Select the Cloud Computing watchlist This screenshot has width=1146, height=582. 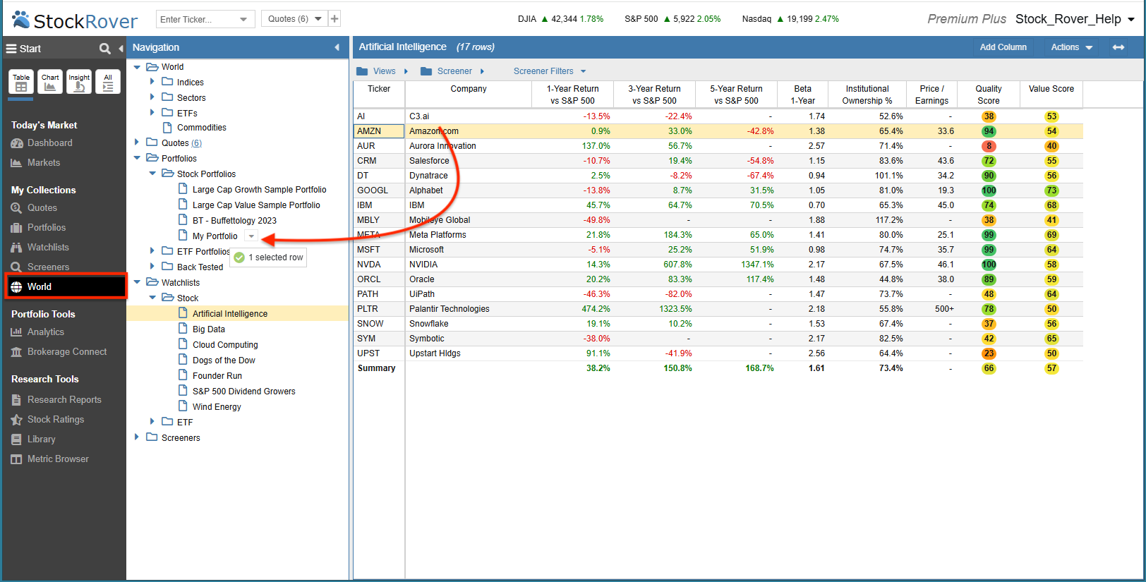pyautogui.click(x=225, y=345)
